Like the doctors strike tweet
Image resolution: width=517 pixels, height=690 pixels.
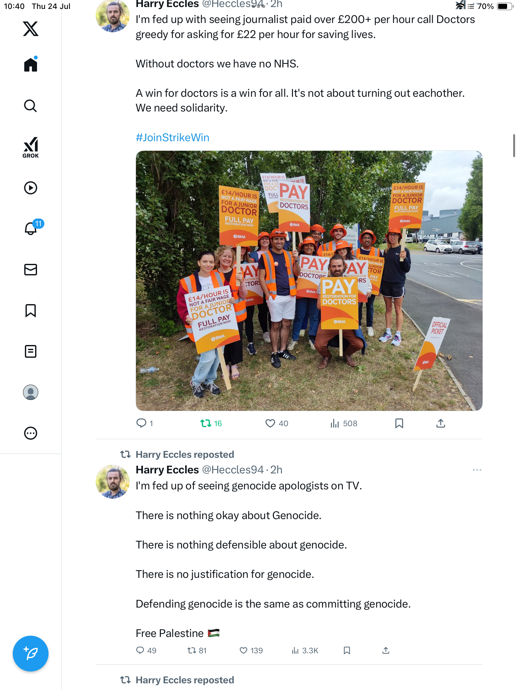(x=277, y=424)
